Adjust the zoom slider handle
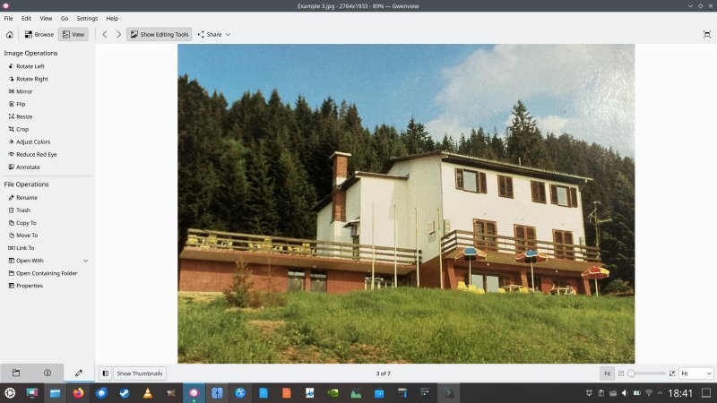 pyautogui.click(x=631, y=373)
